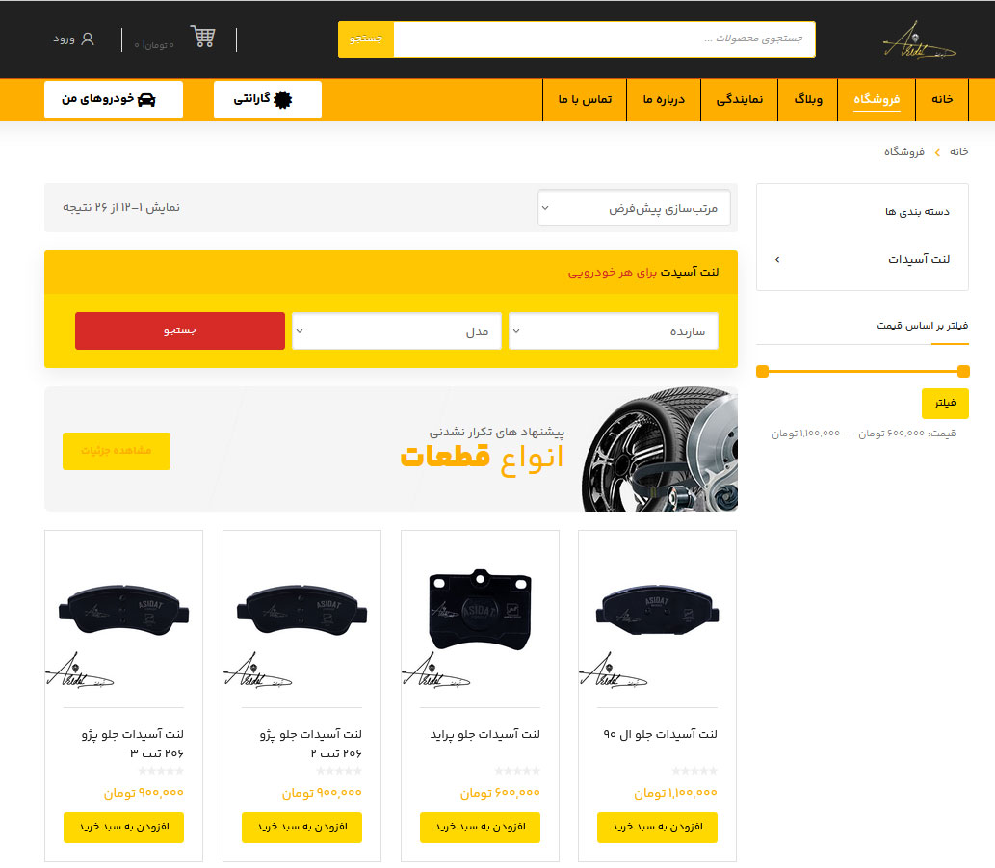Click the user login icon

pyautogui.click(x=88, y=39)
